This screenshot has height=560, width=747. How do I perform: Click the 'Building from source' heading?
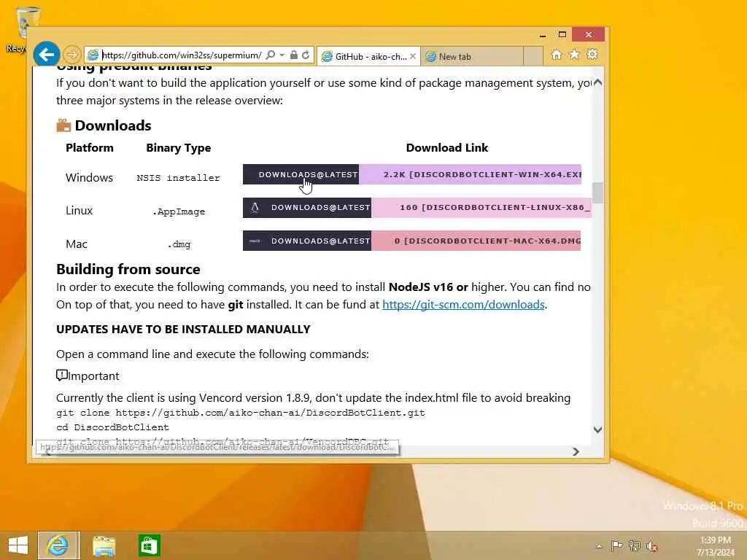point(128,270)
